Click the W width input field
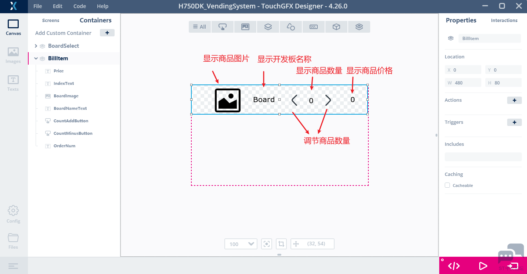 point(463,83)
